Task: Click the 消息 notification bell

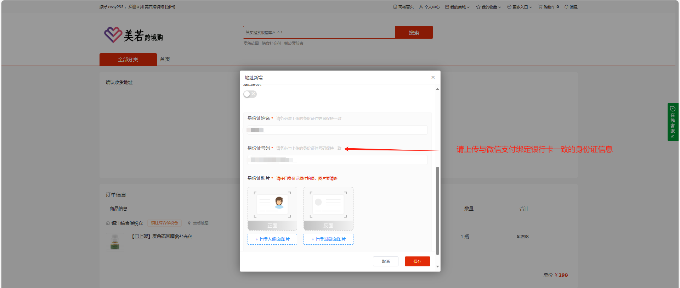Action: click(x=566, y=7)
